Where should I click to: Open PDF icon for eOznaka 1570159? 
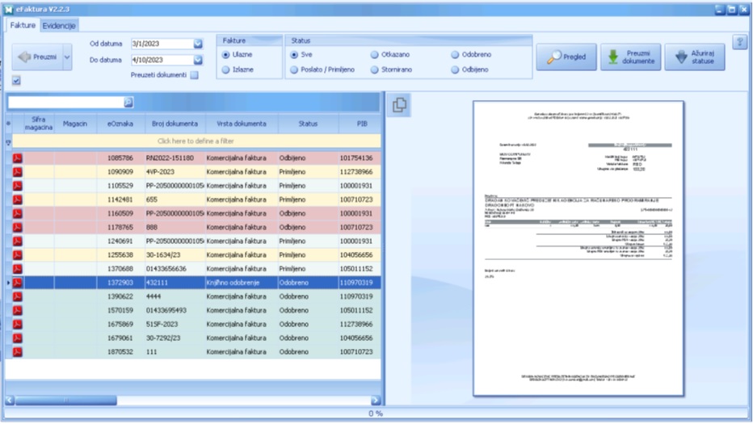point(18,311)
